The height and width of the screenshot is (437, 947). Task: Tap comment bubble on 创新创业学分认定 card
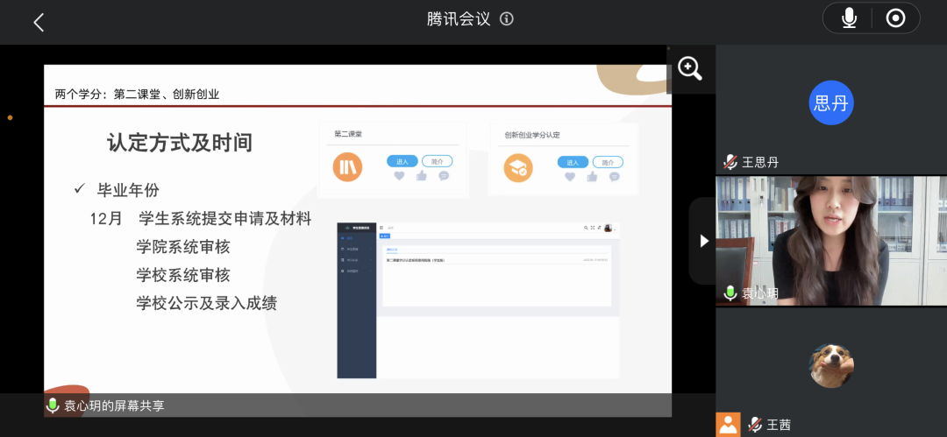615,177
